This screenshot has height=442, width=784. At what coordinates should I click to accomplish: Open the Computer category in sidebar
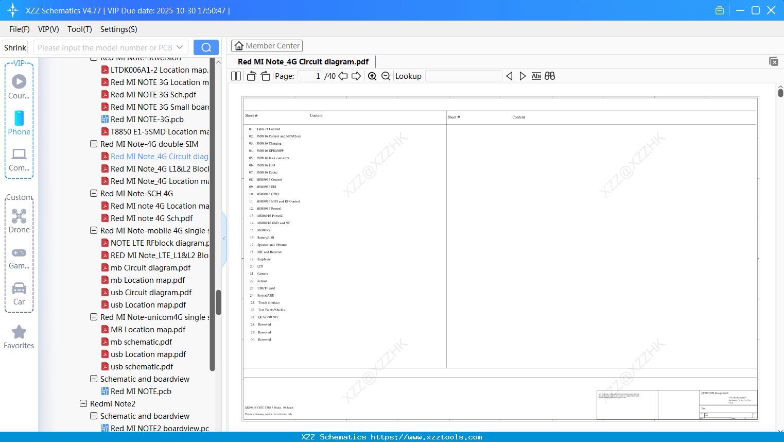click(x=19, y=159)
